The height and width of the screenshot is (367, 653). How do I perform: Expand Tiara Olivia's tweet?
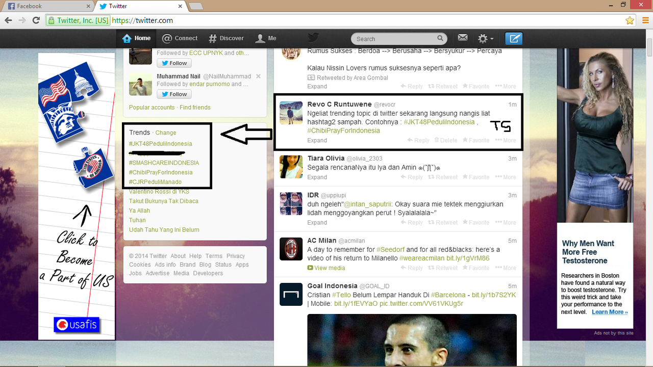click(x=317, y=177)
